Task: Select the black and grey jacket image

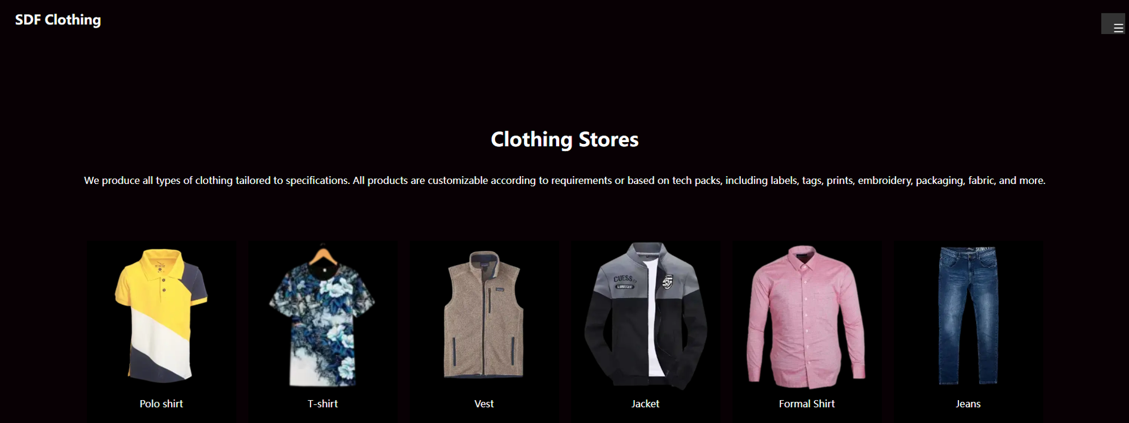Action: tap(645, 316)
